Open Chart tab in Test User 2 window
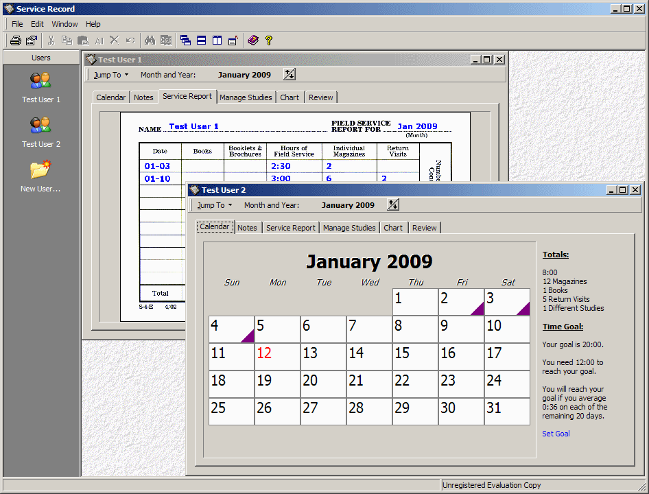This screenshot has height=494, width=649. [393, 228]
